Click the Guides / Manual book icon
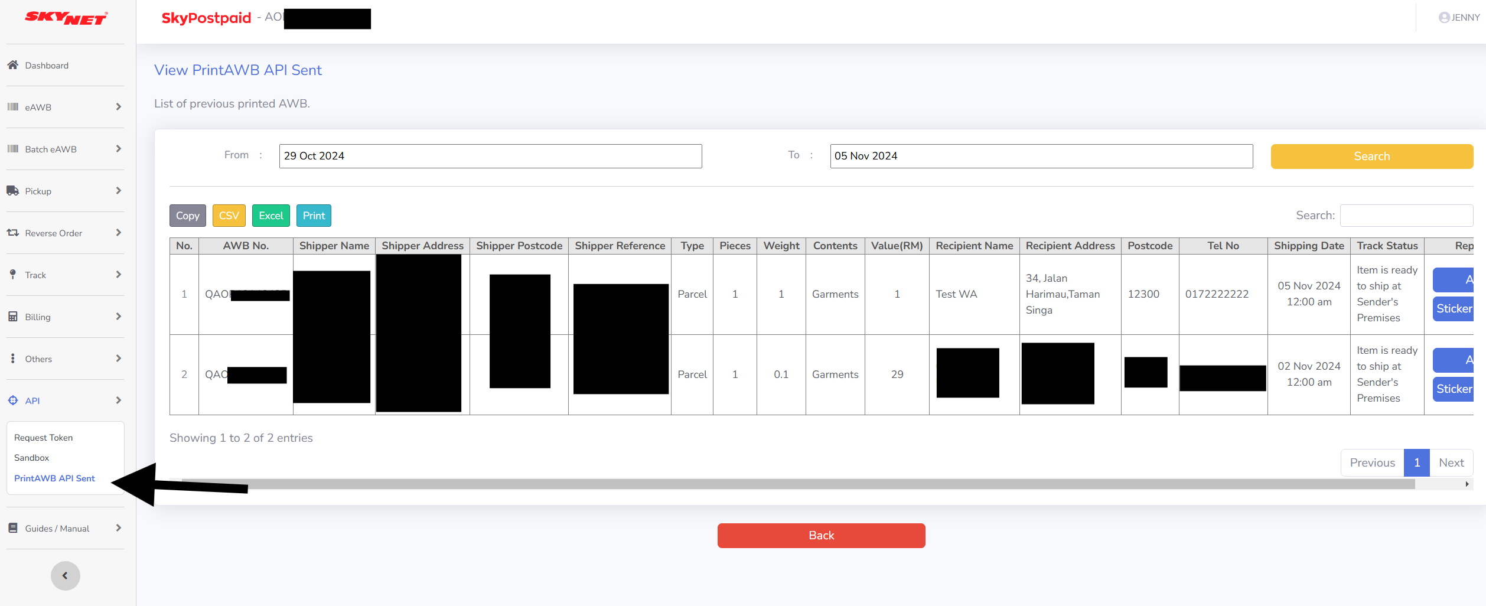Screen dimensions: 1486x606 point(12,528)
